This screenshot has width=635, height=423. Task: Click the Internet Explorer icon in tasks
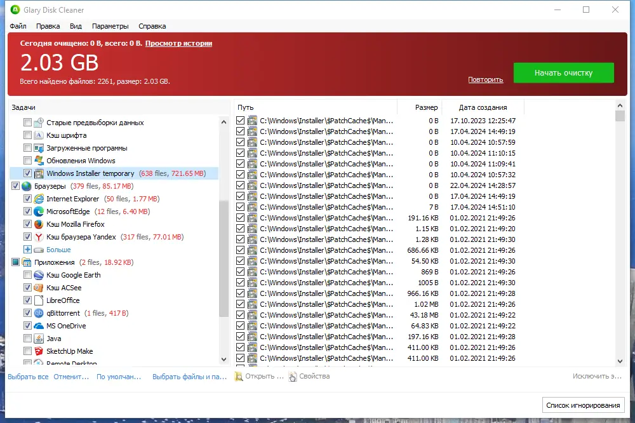[x=39, y=199]
